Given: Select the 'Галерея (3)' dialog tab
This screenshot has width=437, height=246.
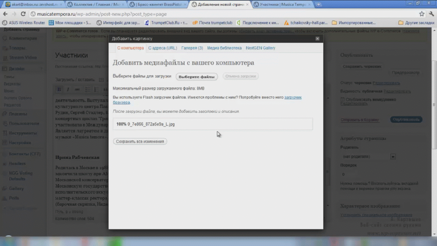Looking at the screenshot, I should pyautogui.click(x=192, y=48).
